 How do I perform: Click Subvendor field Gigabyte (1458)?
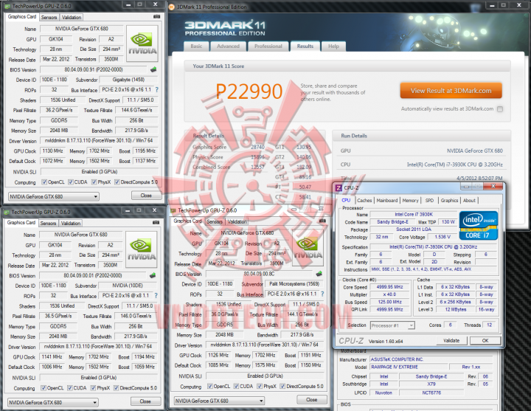pyautogui.click(x=128, y=80)
